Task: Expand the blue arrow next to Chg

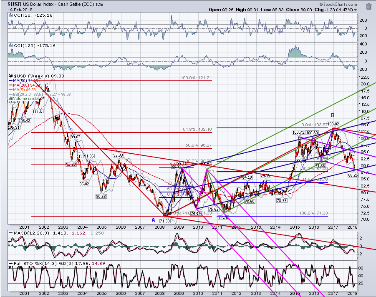Action: [x=356, y=10]
